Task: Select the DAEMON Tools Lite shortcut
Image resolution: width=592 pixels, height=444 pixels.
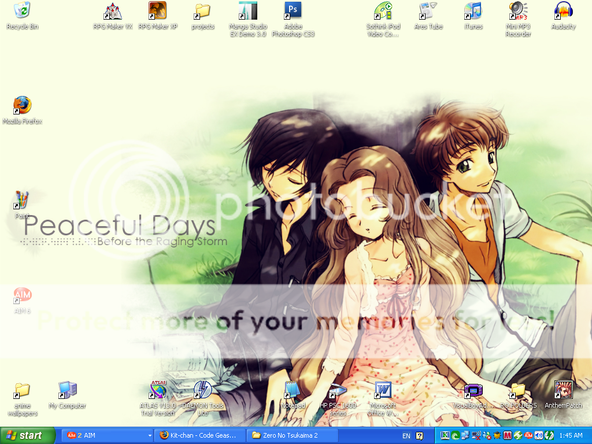Action: coord(202,390)
